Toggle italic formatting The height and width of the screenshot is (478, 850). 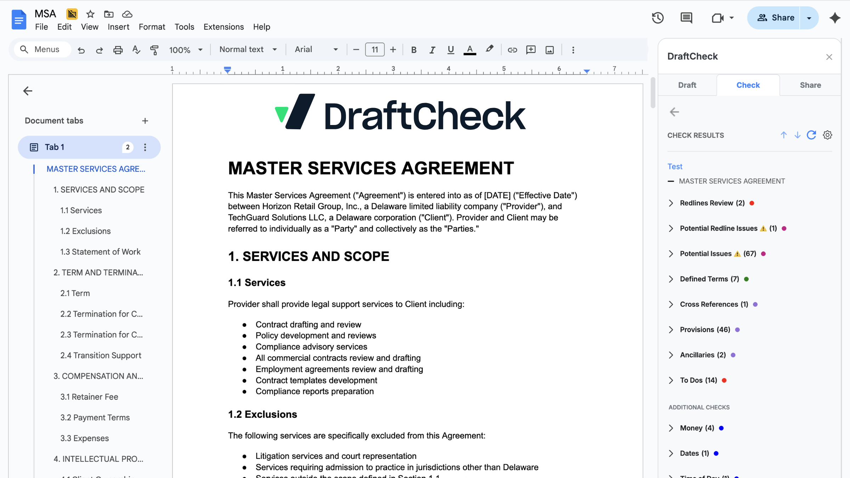click(x=432, y=50)
